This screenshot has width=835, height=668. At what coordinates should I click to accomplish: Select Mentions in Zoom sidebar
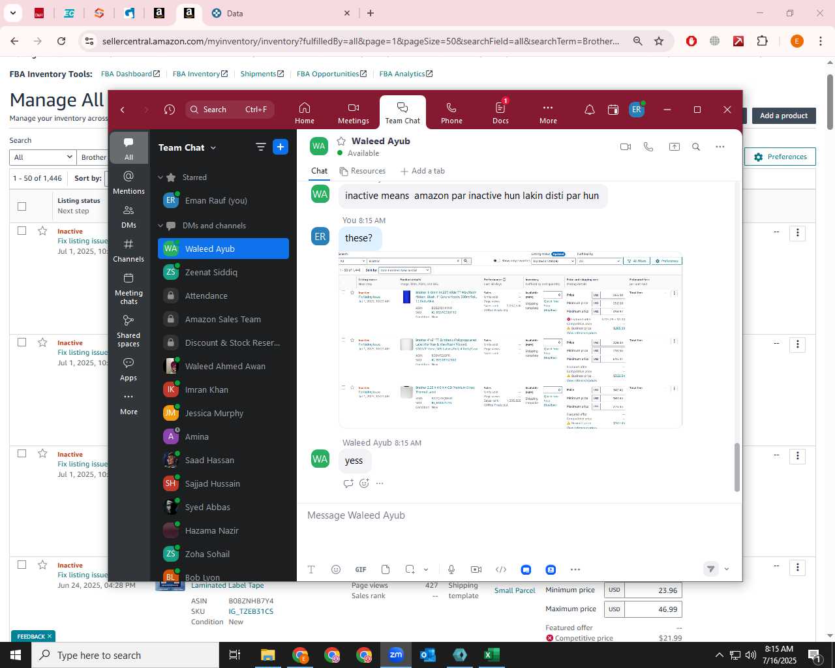[x=129, y=183]
